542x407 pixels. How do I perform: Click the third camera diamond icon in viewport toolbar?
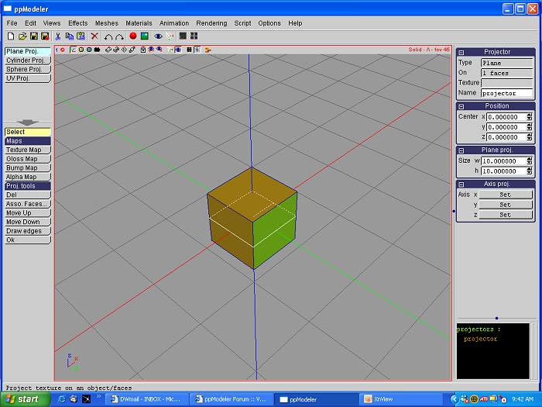pos(124,50)
